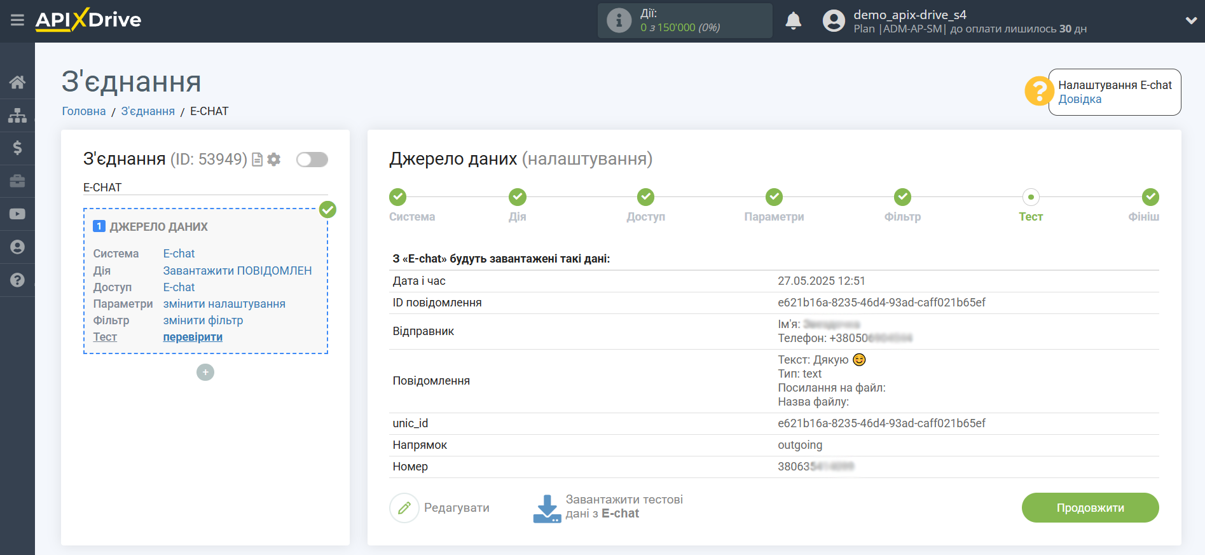Go to Параметри step

tap(774, 197)
